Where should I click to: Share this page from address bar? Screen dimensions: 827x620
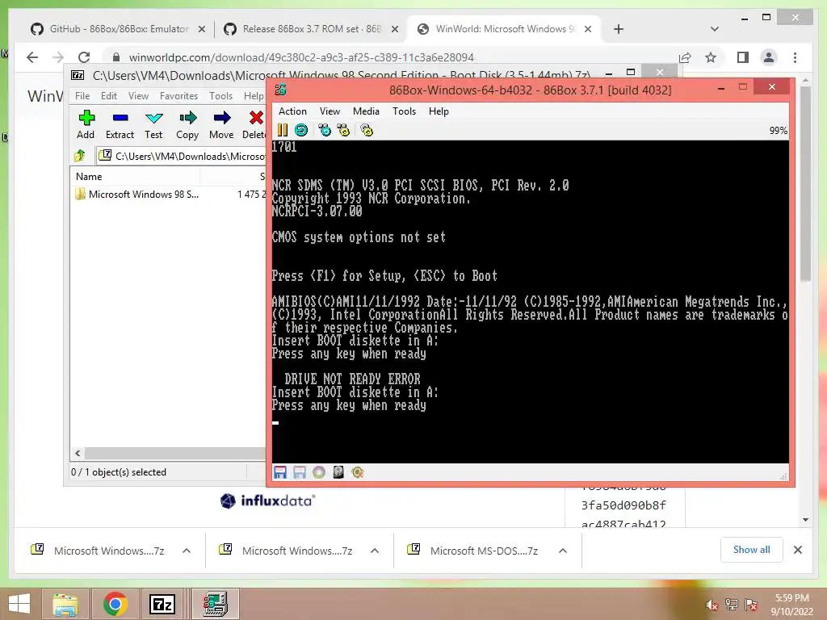click(685, 57)
